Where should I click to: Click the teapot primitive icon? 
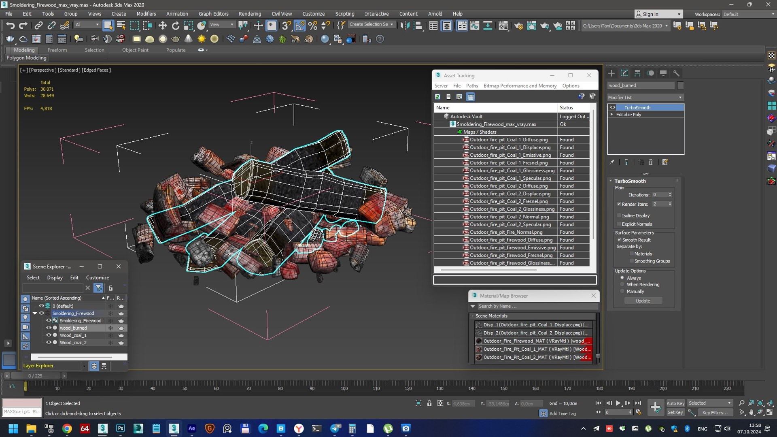175,39
